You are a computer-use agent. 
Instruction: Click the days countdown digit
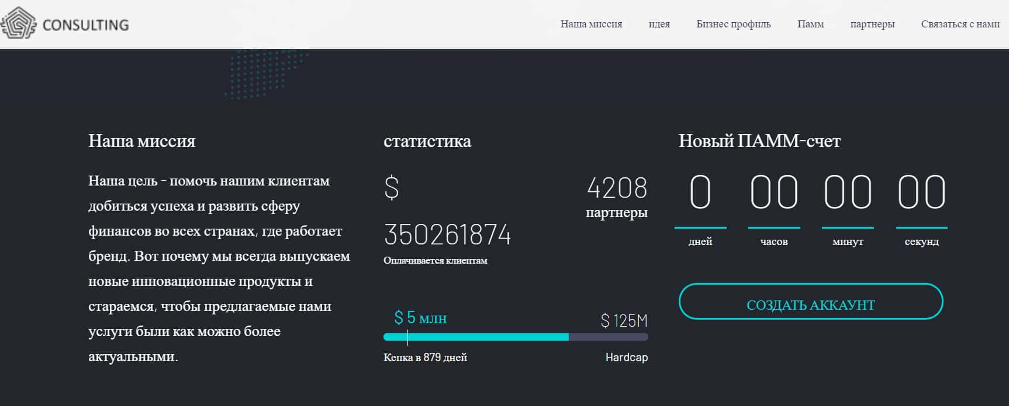(x=700, y=192)
